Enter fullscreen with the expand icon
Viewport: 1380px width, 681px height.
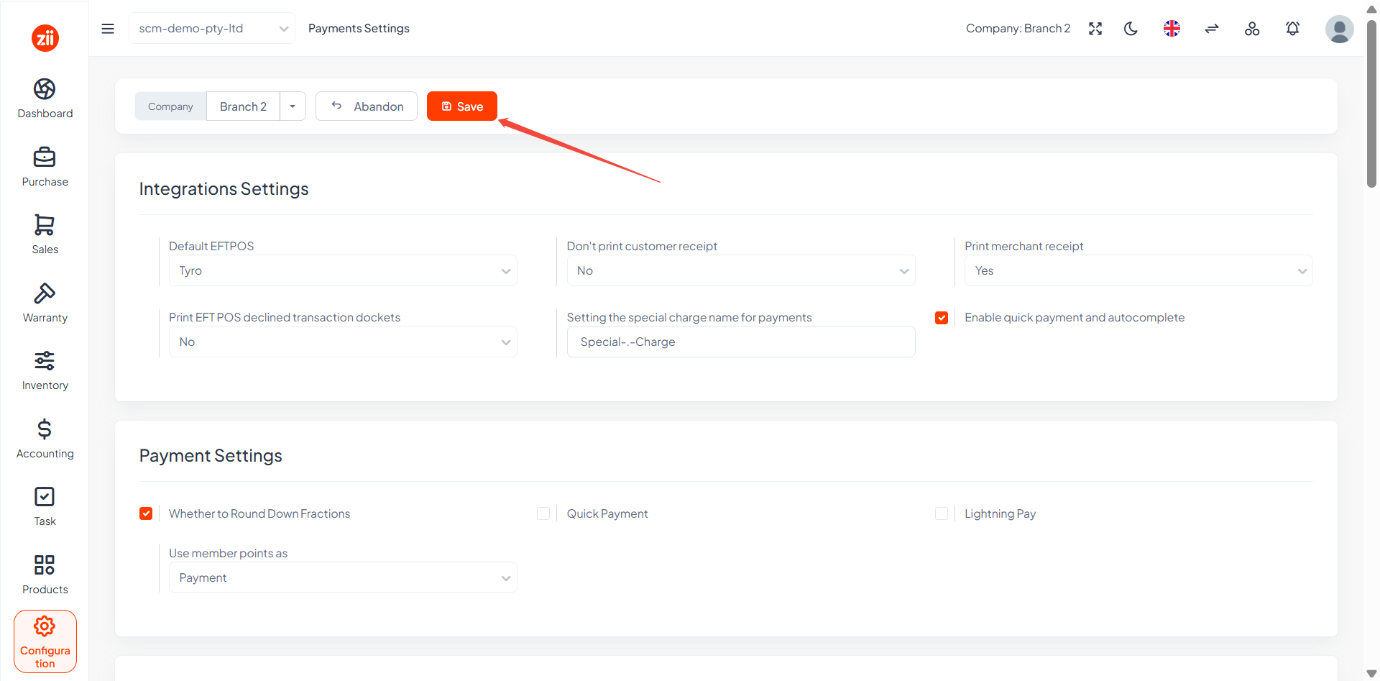pos(1095,29)
